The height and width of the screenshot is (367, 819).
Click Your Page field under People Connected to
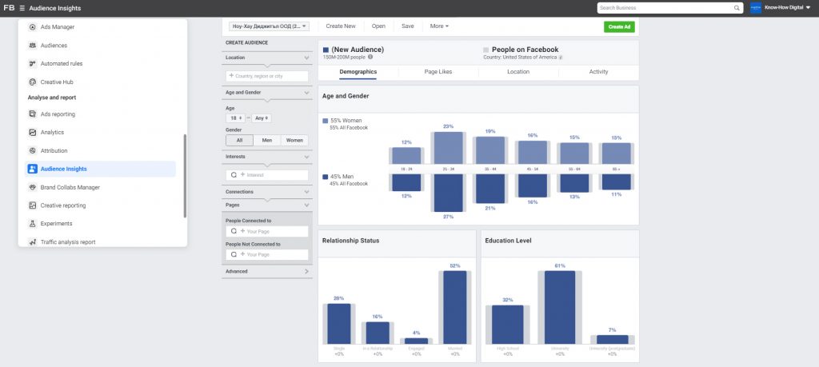[x=267, y=231]
